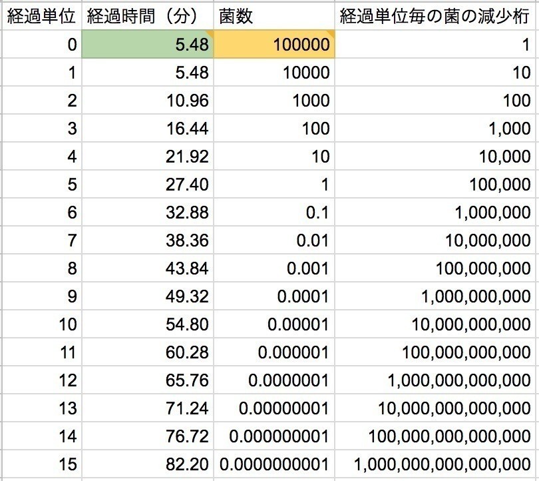This screenshot has width=539, height=481.
Task: Select the yellow highlighted cell containing 100000
Action: tap(274, 45)
